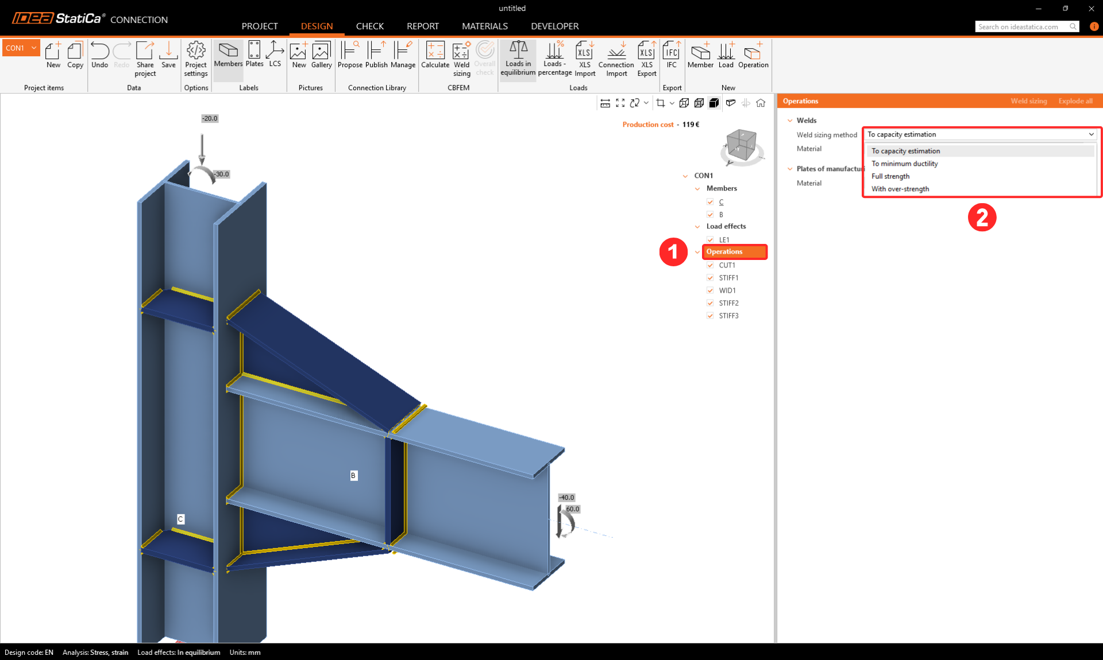Collapse the Load effects tree node
This screenshot has width=1103, height=660.
[697, 227]
